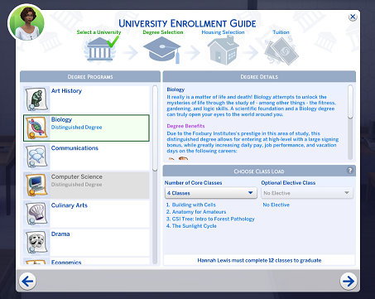Image resolution: width=375 pixels, height=299 pixels.
Task: Click the Drama theater masks icon
Action: tap(36, 243)
